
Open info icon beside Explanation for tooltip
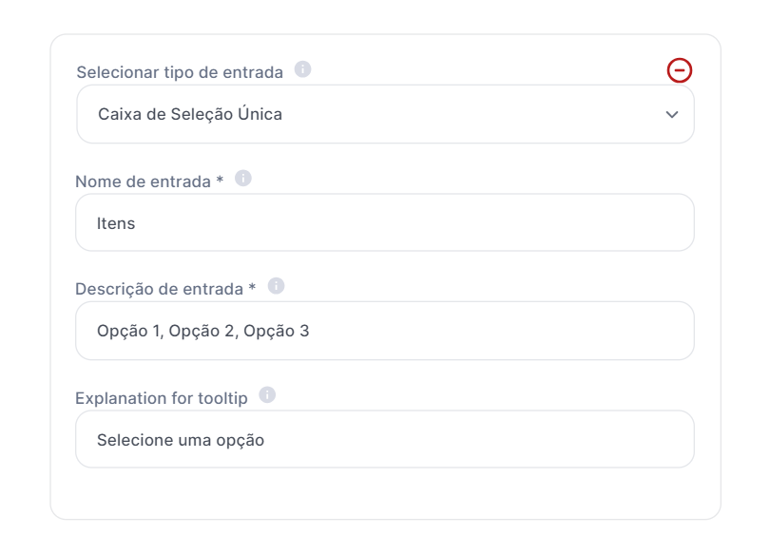pos(267,394)
